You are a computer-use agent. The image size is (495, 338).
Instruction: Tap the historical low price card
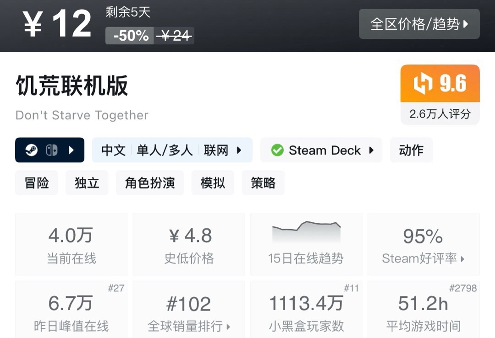point(189,244)
